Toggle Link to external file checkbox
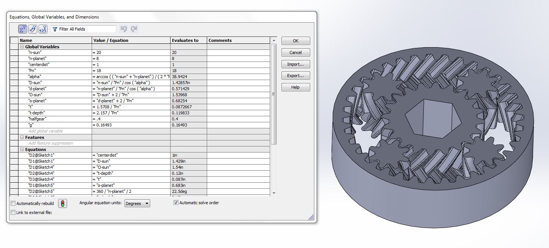 [13, 213]
